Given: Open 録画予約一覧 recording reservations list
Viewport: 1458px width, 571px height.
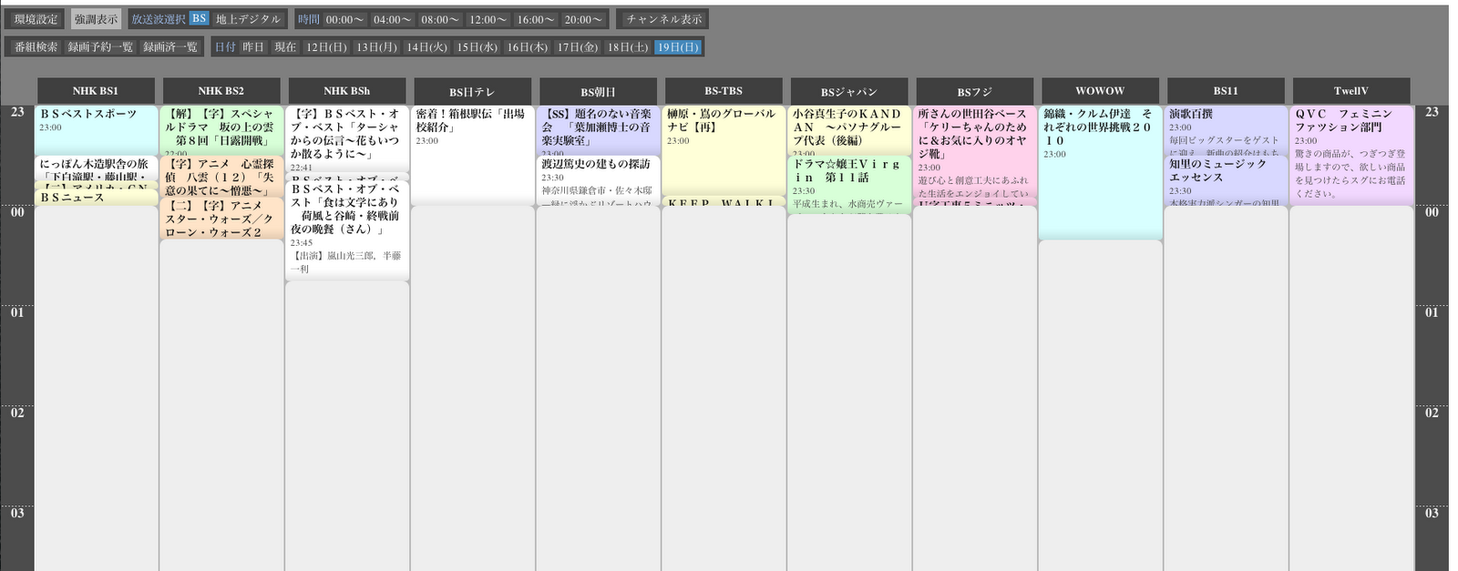Looking at the screenshot, I should pyautogui.click(x=100, y=46).
